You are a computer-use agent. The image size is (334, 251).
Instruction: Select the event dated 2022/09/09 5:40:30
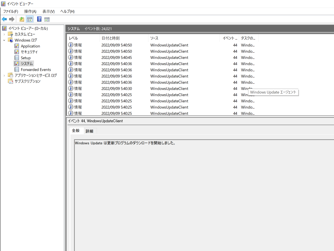click(200, 89)
